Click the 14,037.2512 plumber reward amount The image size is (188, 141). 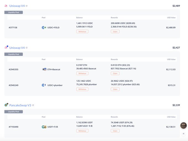coord(125,84)
